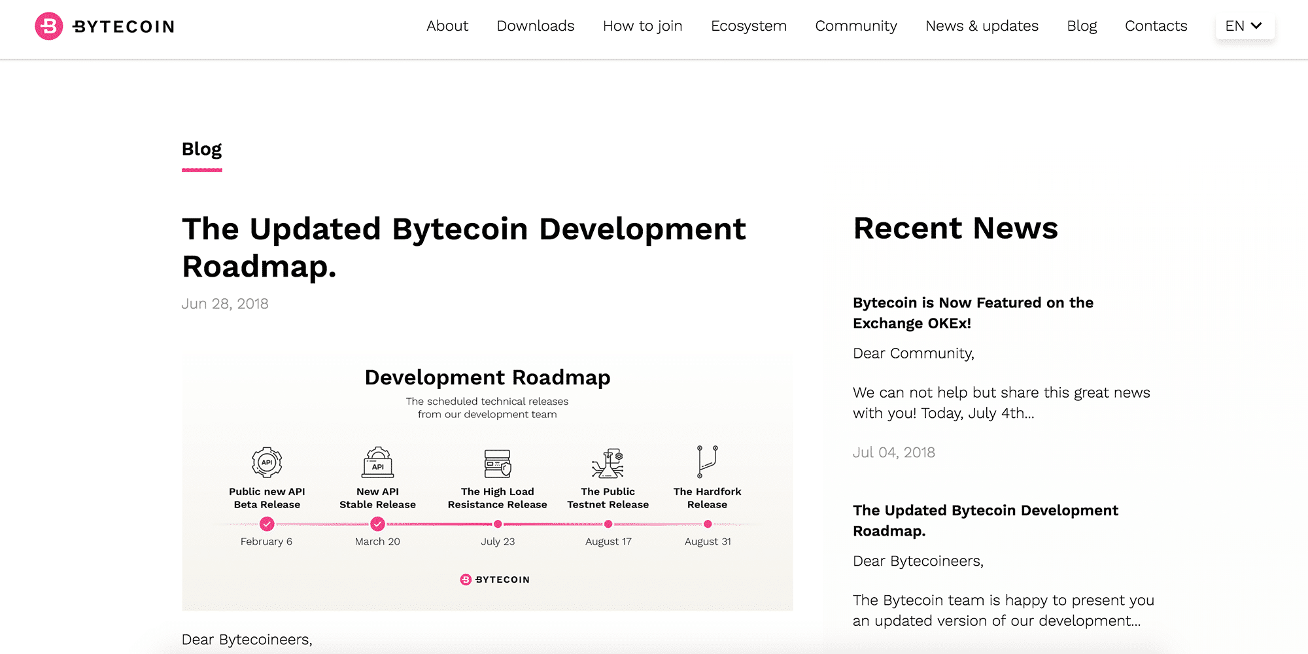This screenshot has height=654, width=1308.
Task: Click the Blog section heading tab
Action: [202, 150]
